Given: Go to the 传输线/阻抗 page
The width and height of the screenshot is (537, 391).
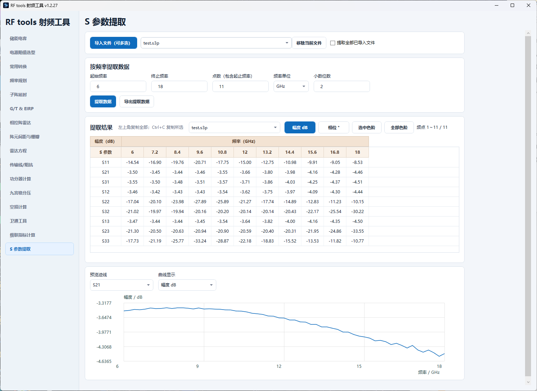Looking at the screenshot, I should click(x=39, y=165).
